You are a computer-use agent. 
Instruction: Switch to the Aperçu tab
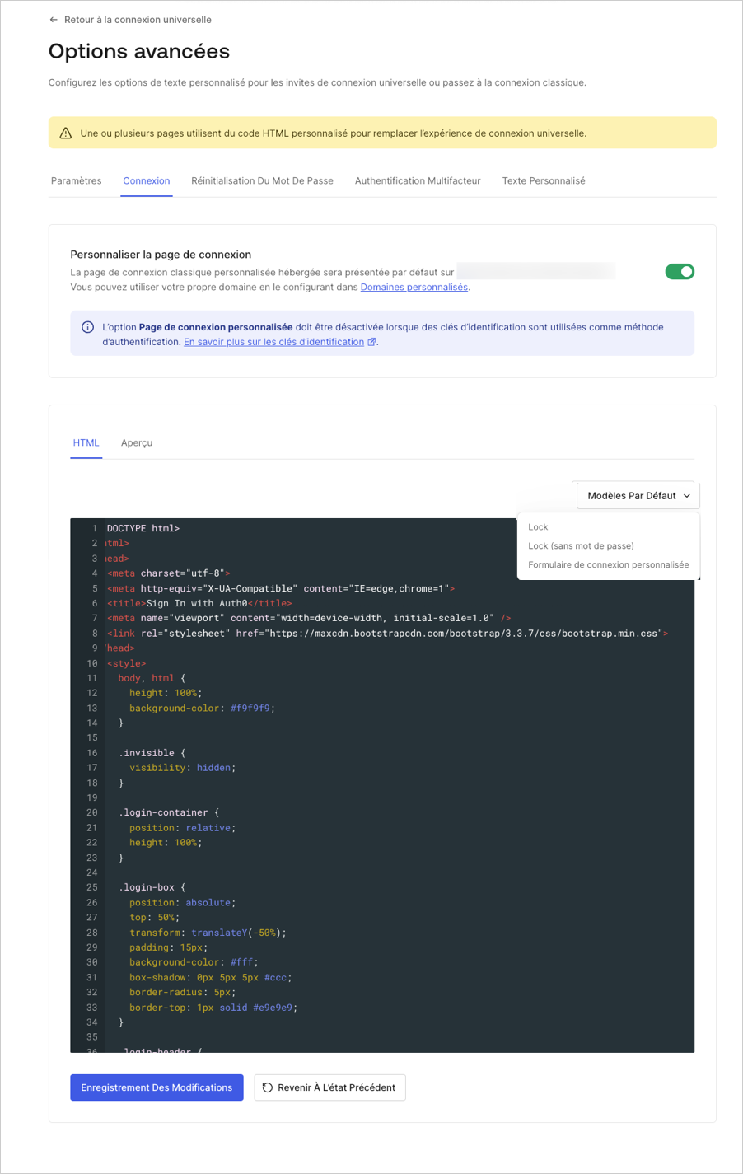(137, 443)
